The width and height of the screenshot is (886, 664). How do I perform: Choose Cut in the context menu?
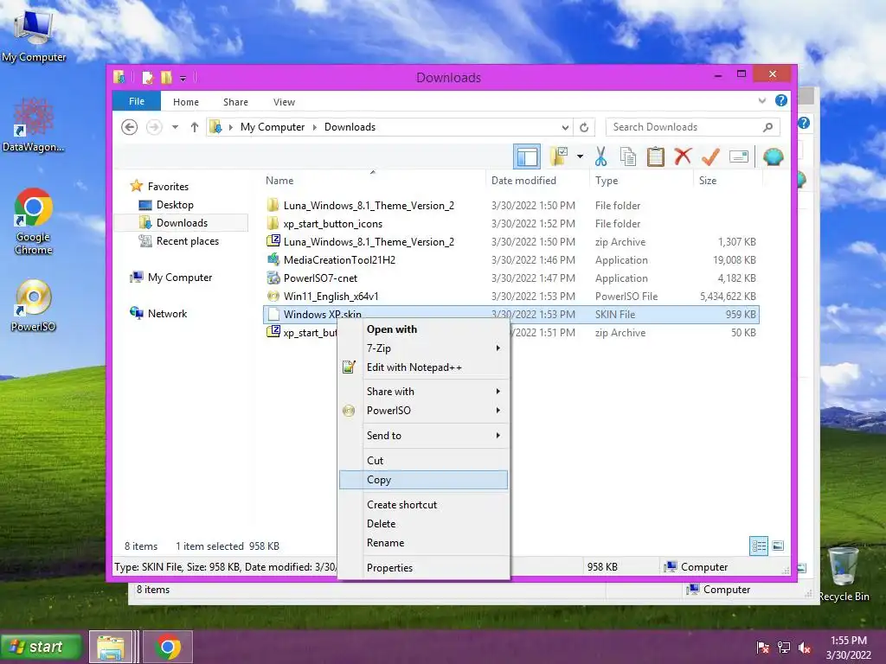(424, 461)
